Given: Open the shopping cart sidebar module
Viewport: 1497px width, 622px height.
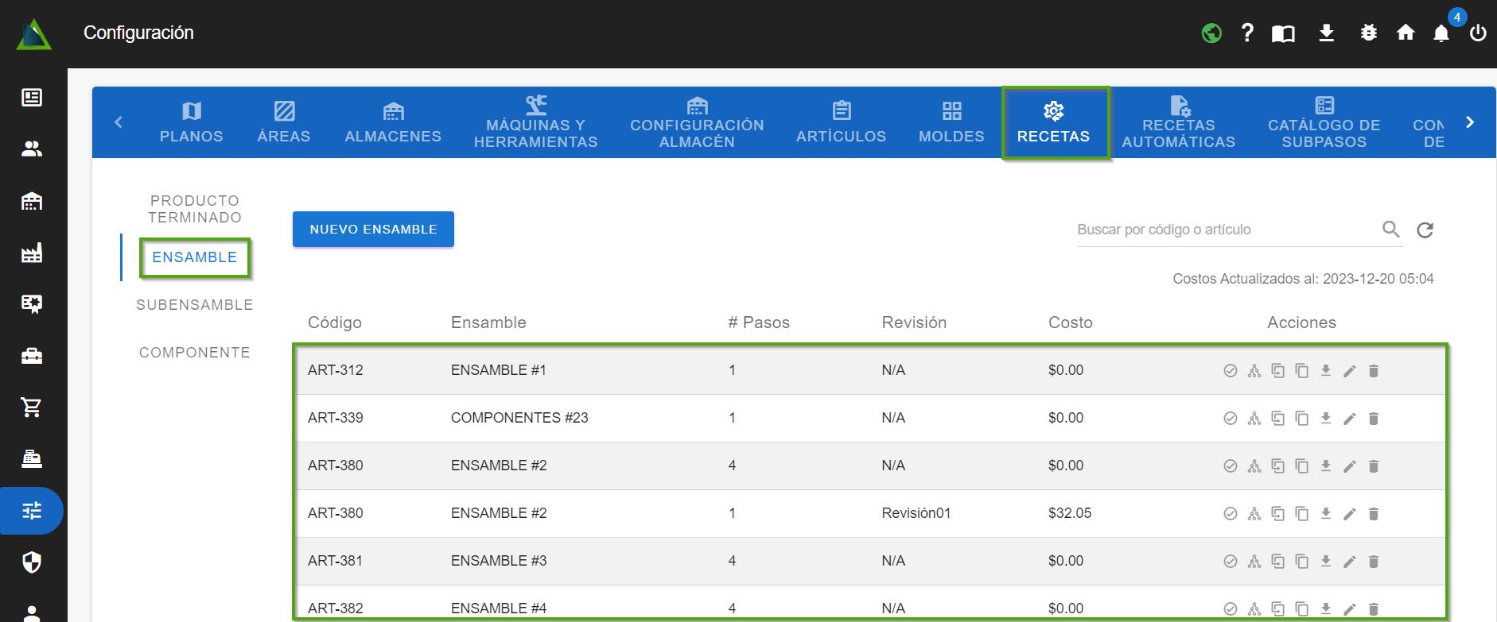Looking at the screenshot, I should coord(32,408).
